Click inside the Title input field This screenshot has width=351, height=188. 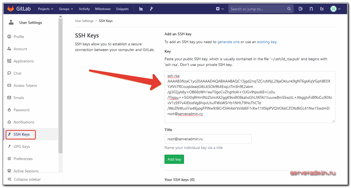pyautogui.click(x=208, y=139)
